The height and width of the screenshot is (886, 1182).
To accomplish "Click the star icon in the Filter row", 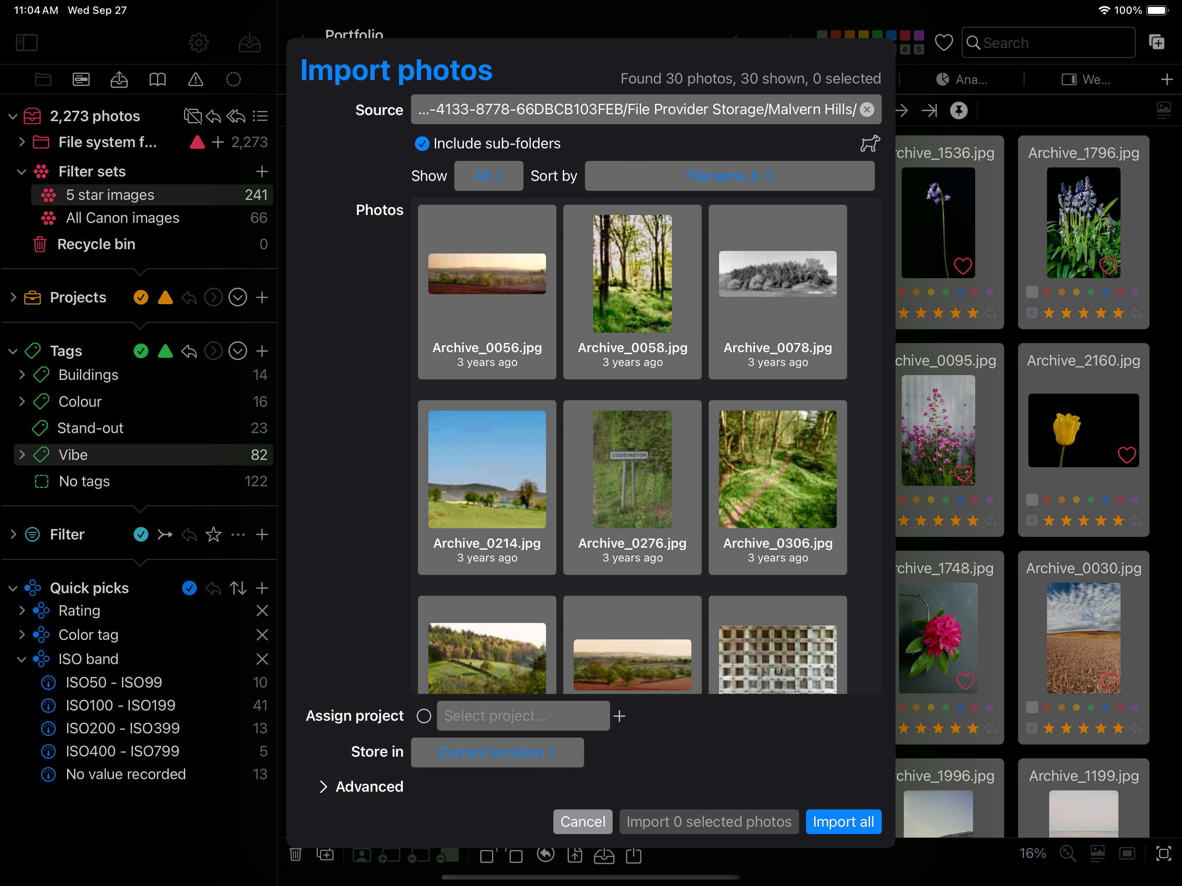I will click(x=213, y=534).
